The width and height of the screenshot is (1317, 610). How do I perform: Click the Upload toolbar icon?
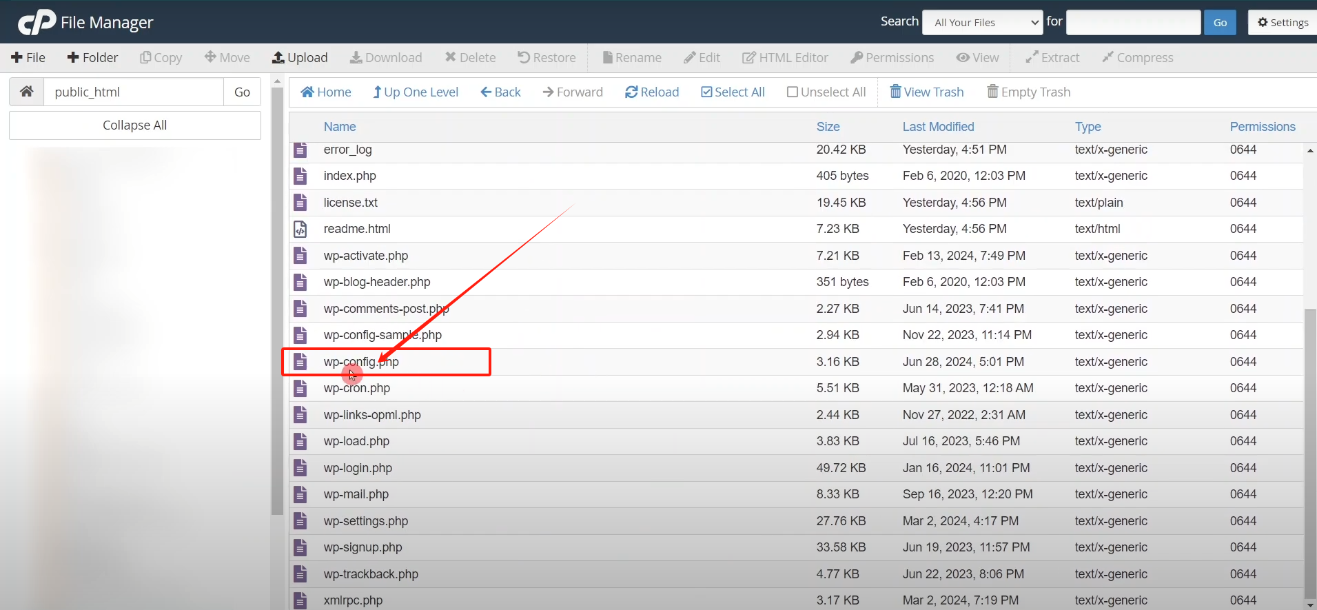(x=278, y=58)
